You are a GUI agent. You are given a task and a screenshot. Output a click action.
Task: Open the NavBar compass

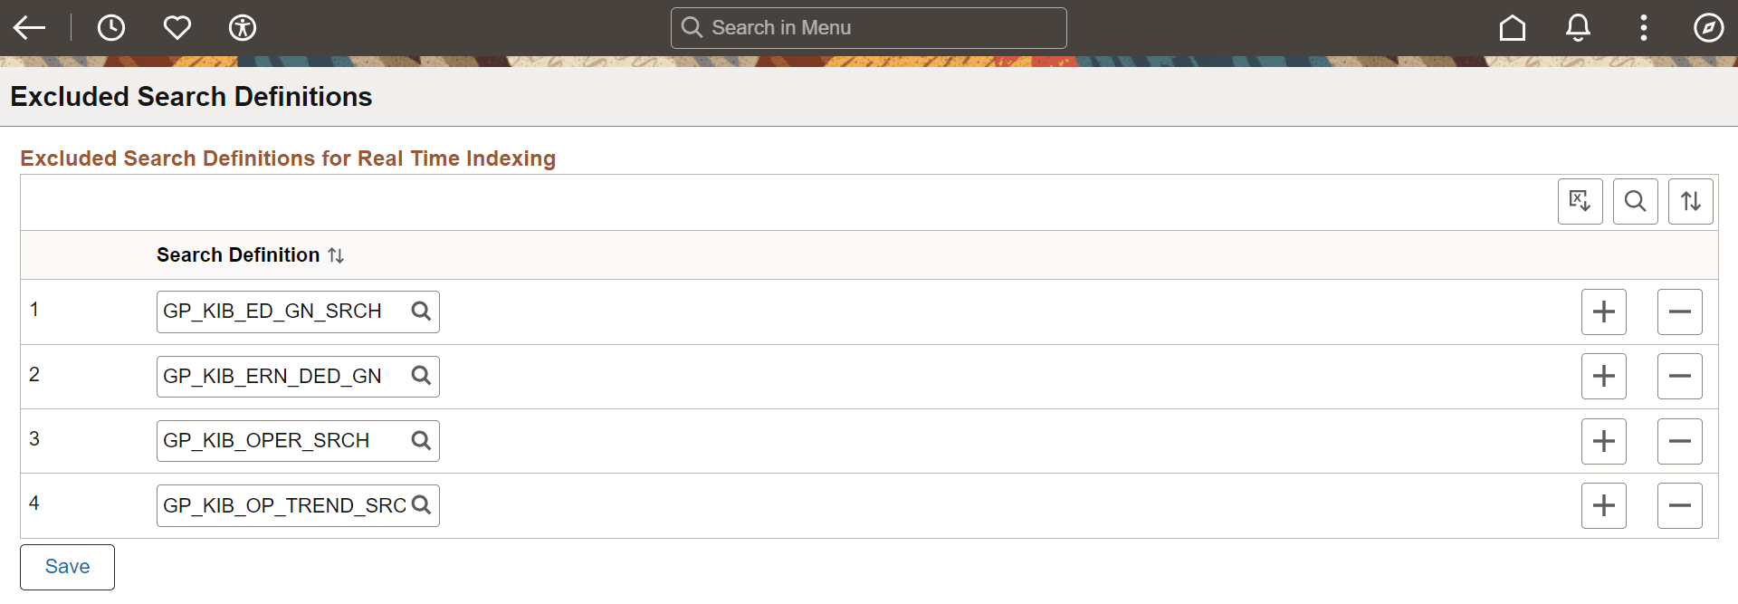1707,27
